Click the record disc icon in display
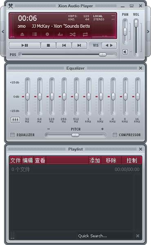Image resolution: width=151 pixels, height=245 pixels. tap(47, 34)
